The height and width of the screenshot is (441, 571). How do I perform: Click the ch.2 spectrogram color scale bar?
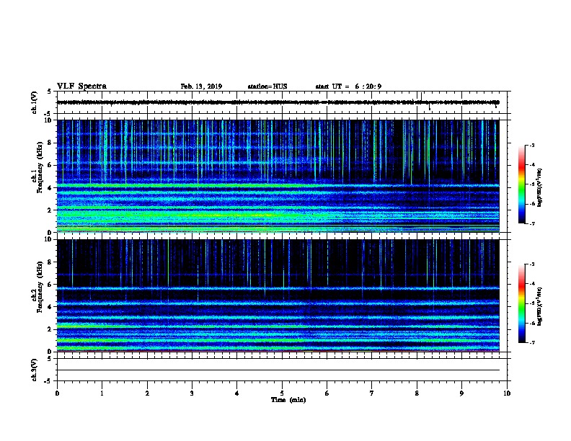point(521,303)
